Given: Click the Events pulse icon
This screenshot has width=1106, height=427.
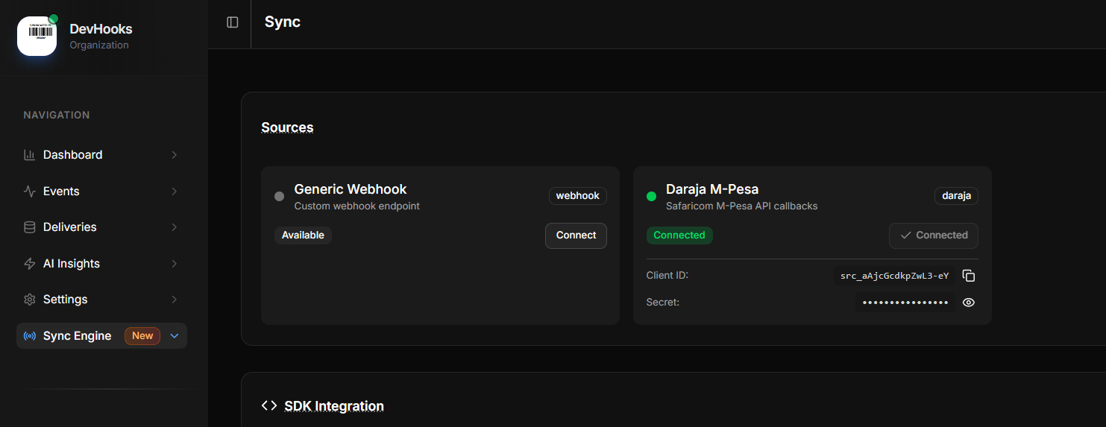Looking at the screenshot, I should coord(30,192).
